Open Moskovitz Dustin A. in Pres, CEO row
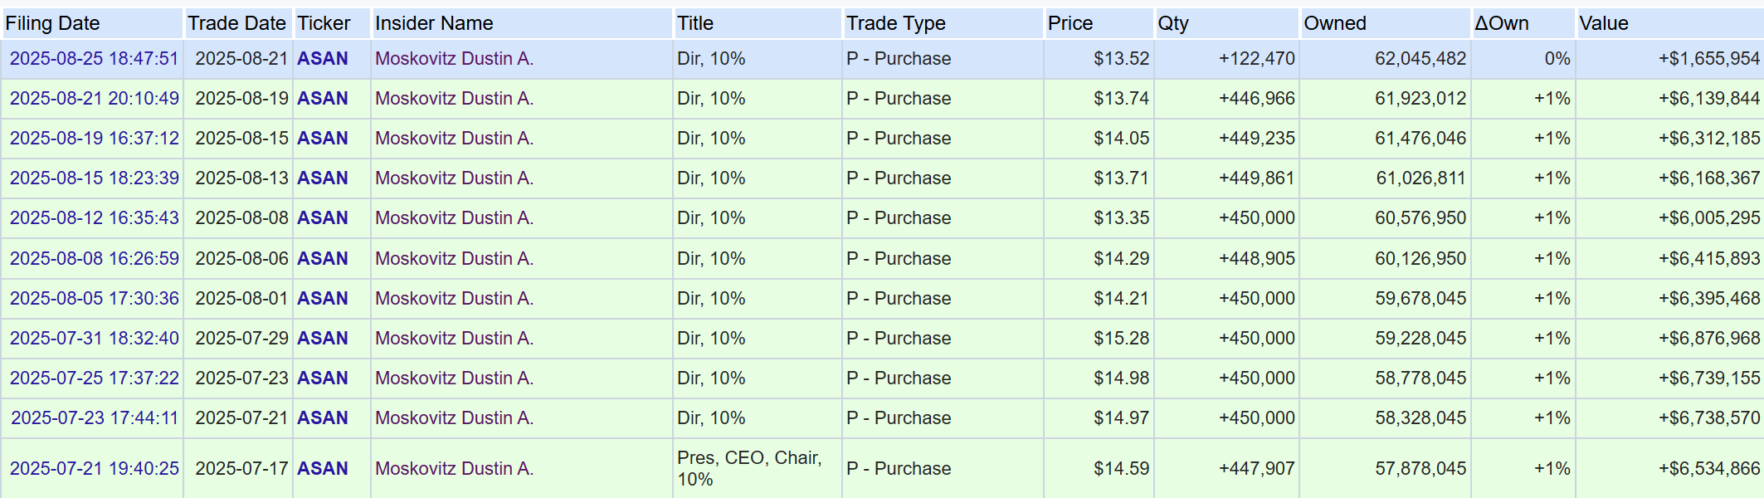Image resolution: width=1764 pixels, height=498 pixels. pos(454,469)
